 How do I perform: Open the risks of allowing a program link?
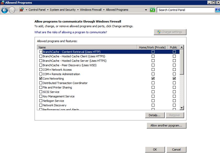(x=71, y=32)
